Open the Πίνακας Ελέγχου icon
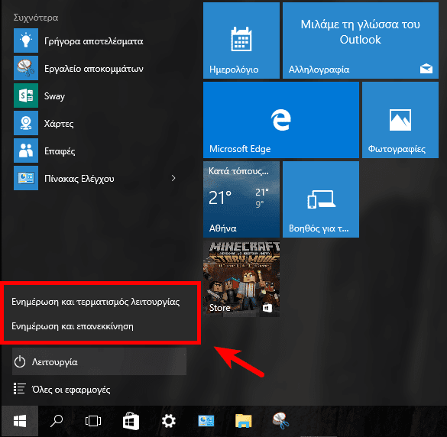The height and width of the screenshot is (437, 447). 26,178
